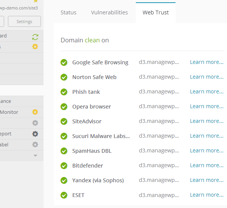Image resolution: width=227 pixels, height=208 pixels.
Task: Click the Yandex (via Sophos) label
Action: 98,180
